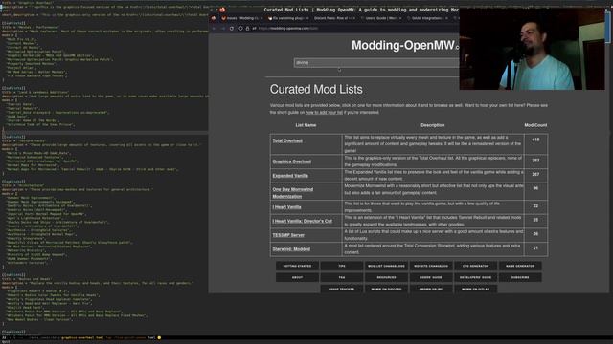The width and height of the screenshot is (613, 344).
Task: Open the I Heart Vanilla list
Action: click(286, 207)
